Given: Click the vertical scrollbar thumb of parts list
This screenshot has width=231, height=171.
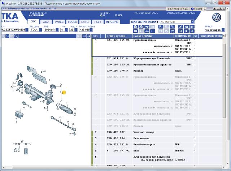Looking at the screenshot, I should point(224,81).
